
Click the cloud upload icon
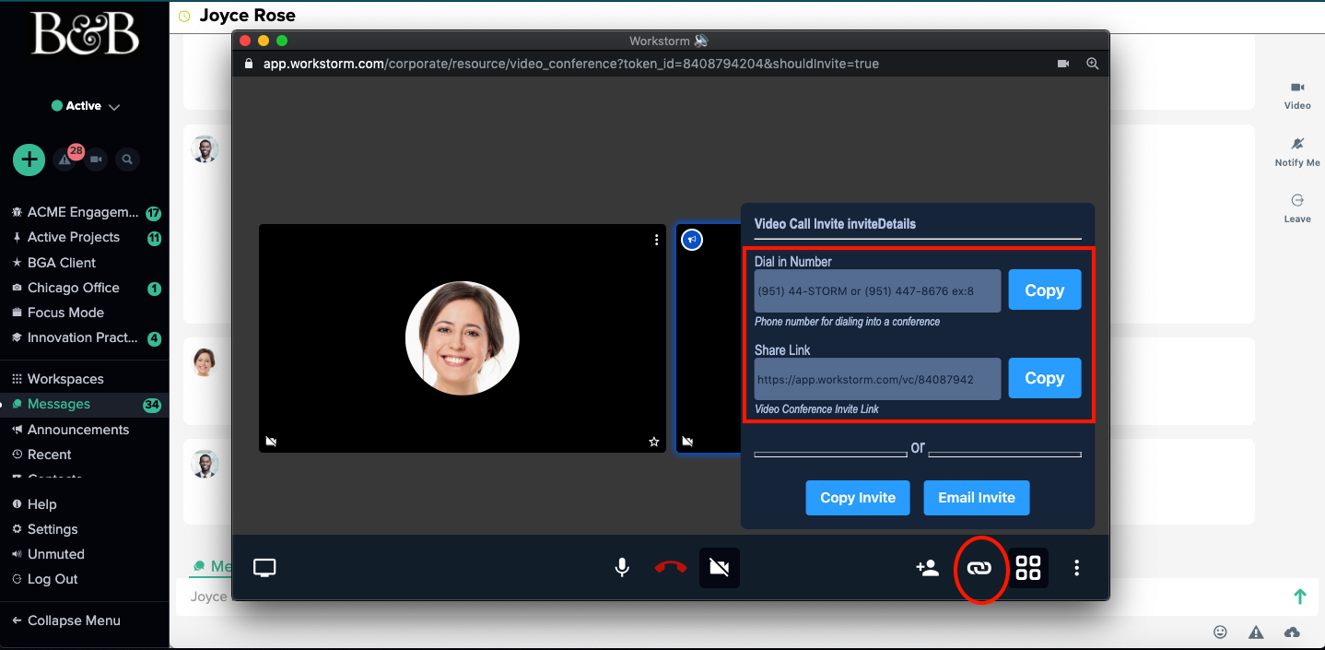point(1292,632)
